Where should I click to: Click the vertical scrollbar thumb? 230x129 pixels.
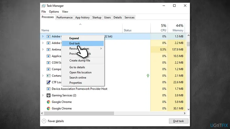click(x=189, y=44)
